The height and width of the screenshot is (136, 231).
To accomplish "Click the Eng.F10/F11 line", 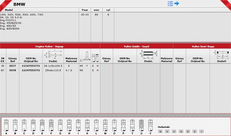I will point(8,20).
